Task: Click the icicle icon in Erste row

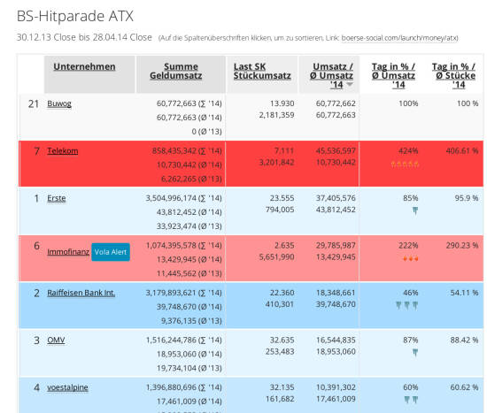Action: 415,211
